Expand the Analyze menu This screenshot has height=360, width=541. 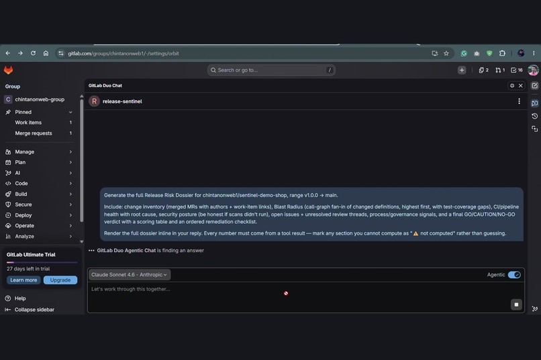[x=39, y=237]
